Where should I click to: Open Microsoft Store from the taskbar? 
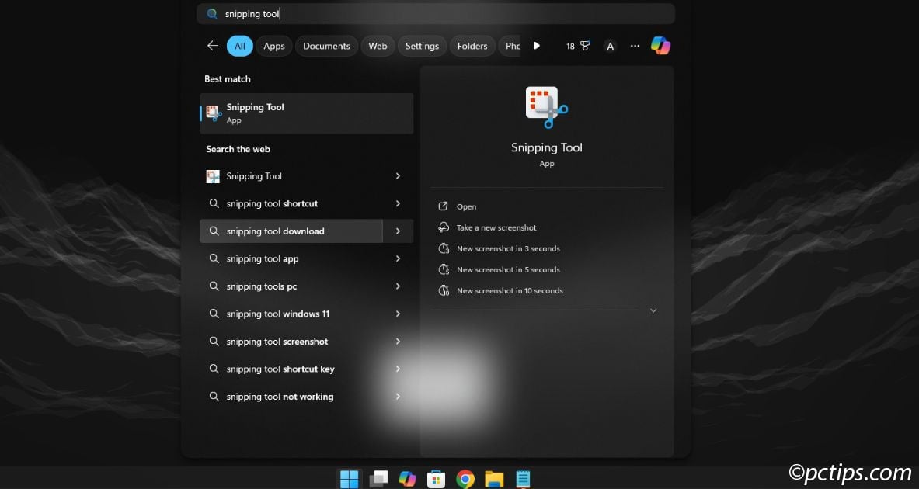436,479
